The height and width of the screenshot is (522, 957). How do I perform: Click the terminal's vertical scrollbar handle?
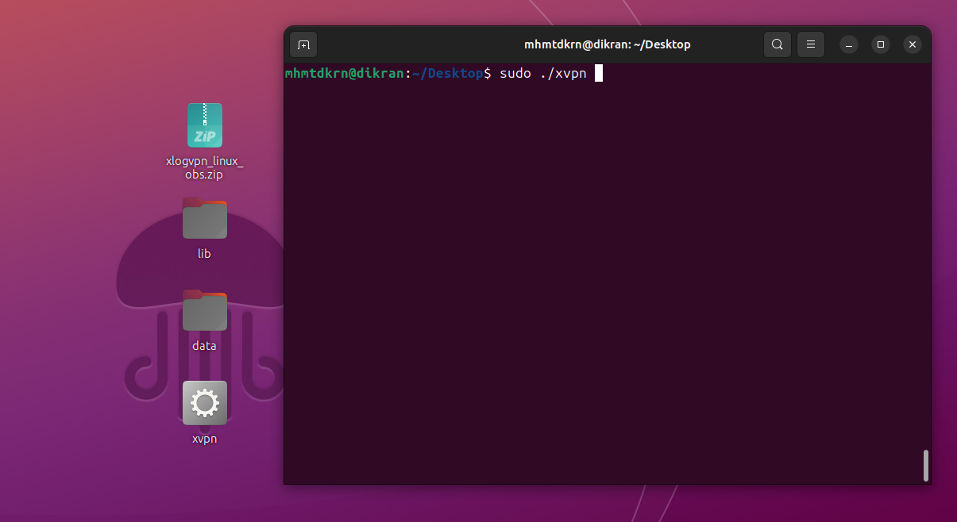[925, 465]
